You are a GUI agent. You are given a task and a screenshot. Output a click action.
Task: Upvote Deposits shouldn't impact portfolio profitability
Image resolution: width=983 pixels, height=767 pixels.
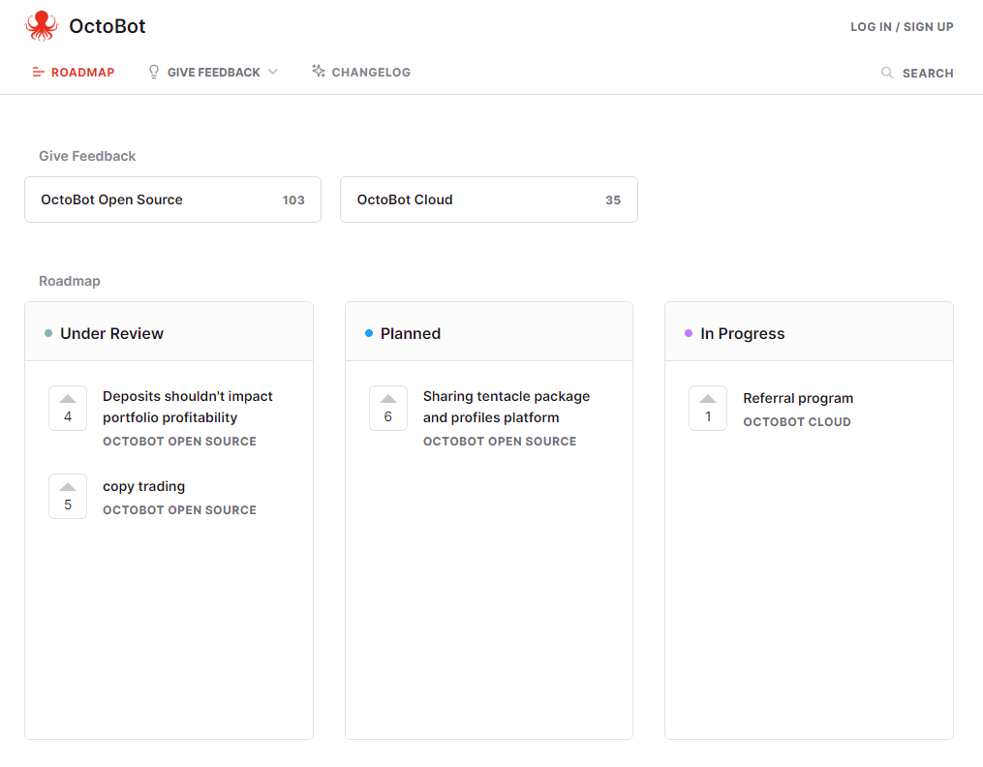click(68, 408)
